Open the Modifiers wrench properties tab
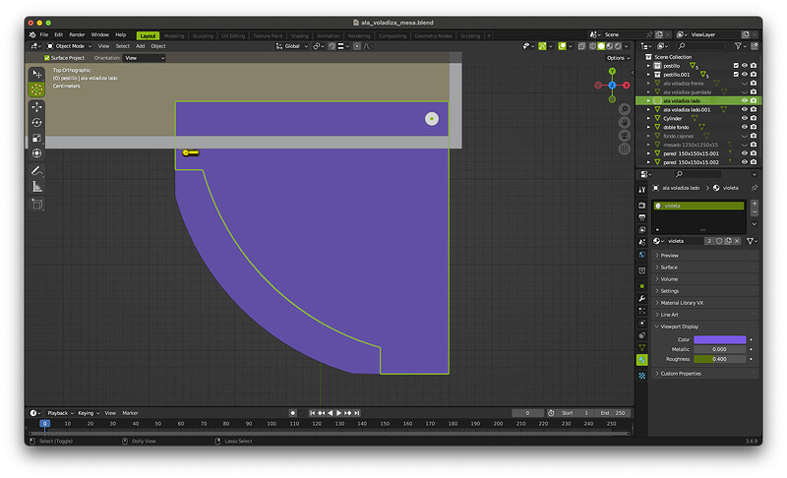Screen dimensions: 787x478 (x=642, y=298)
